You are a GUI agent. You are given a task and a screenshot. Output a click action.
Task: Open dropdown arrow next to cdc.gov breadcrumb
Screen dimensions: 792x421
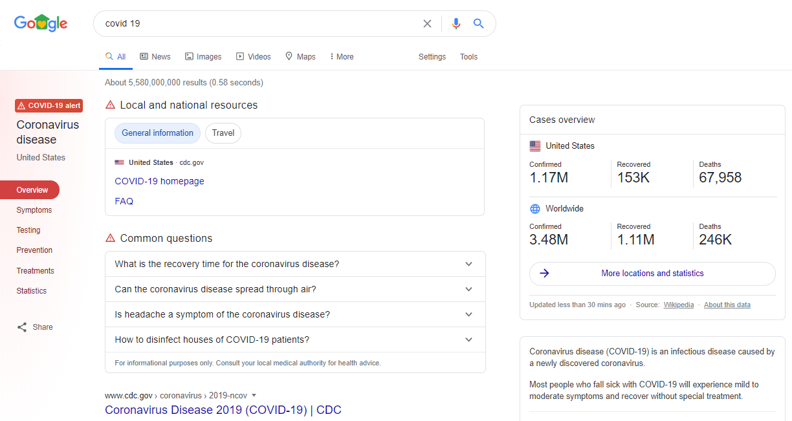254,395
